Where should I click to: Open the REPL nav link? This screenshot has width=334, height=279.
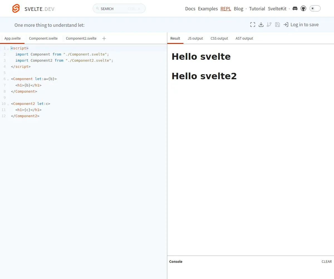[x=226, y=9]
